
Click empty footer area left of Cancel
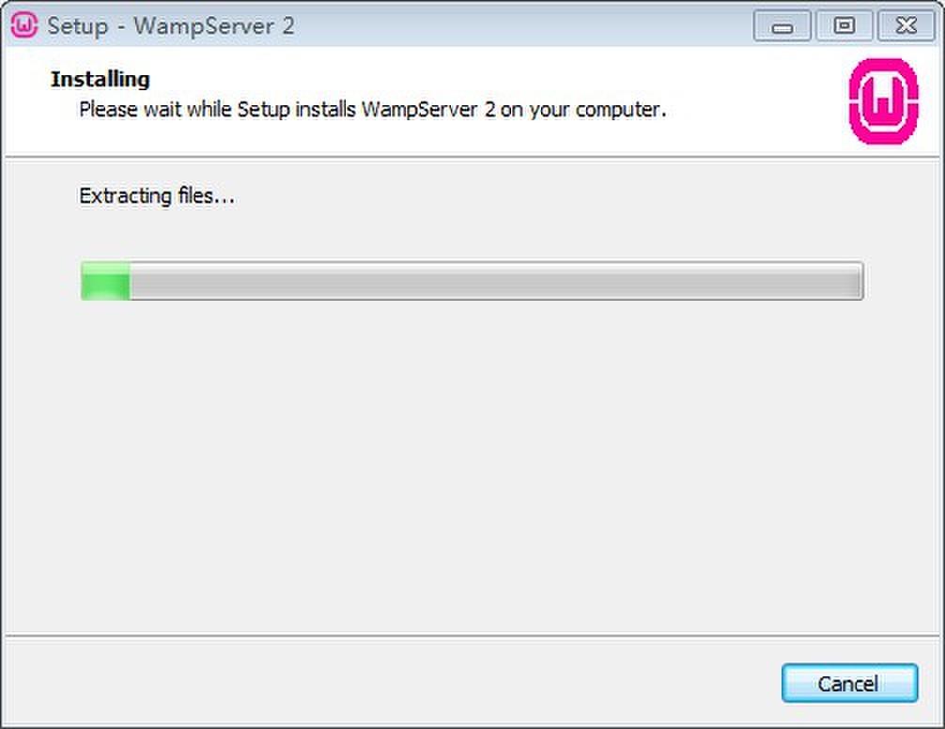pos(392,683)
